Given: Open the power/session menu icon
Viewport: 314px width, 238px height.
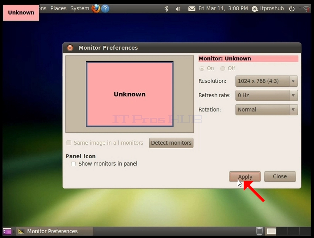Looking at the screenshot, I should (292, 8).
